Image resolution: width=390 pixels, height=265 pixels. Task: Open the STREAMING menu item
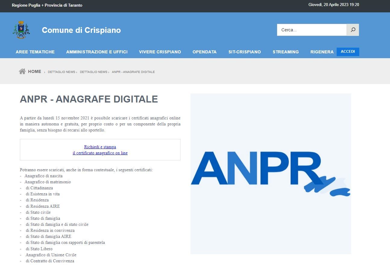tap(286, 52)
